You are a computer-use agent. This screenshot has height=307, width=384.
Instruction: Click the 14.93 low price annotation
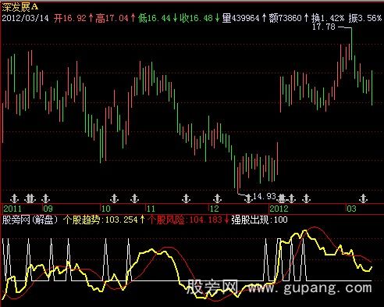tap(264, 196)
